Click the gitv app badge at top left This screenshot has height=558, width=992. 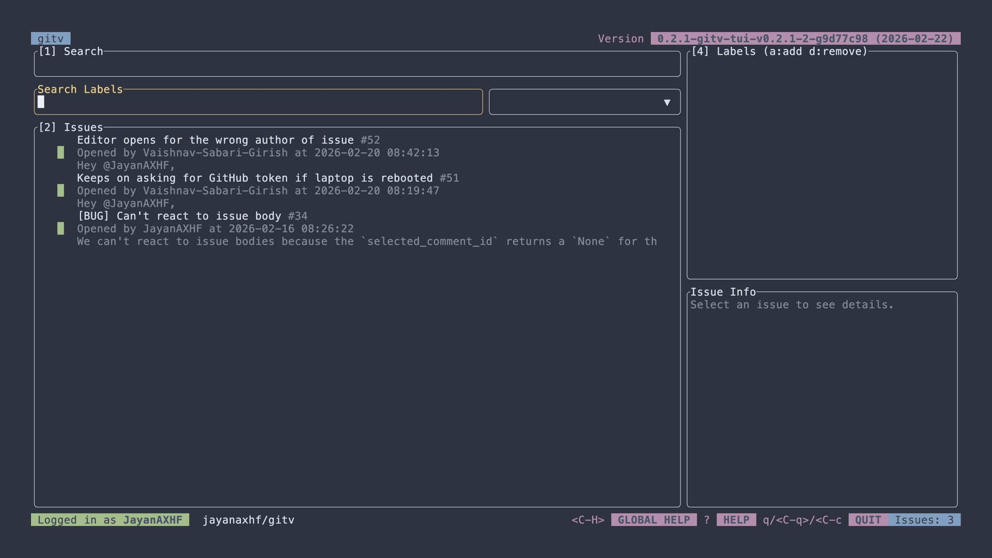(51, 39)
